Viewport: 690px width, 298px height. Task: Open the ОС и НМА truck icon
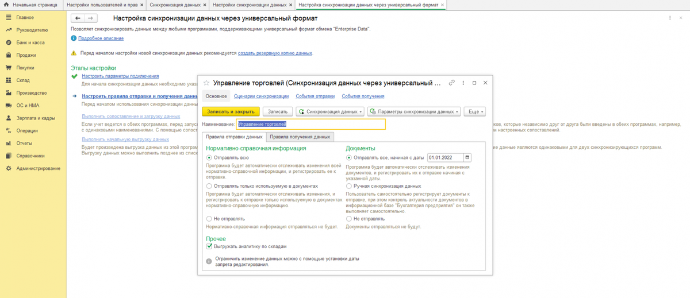(9, 106)
